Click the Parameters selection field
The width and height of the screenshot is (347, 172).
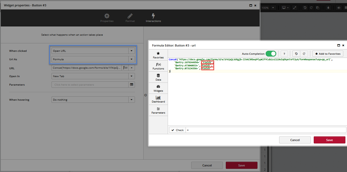point(90,85)
